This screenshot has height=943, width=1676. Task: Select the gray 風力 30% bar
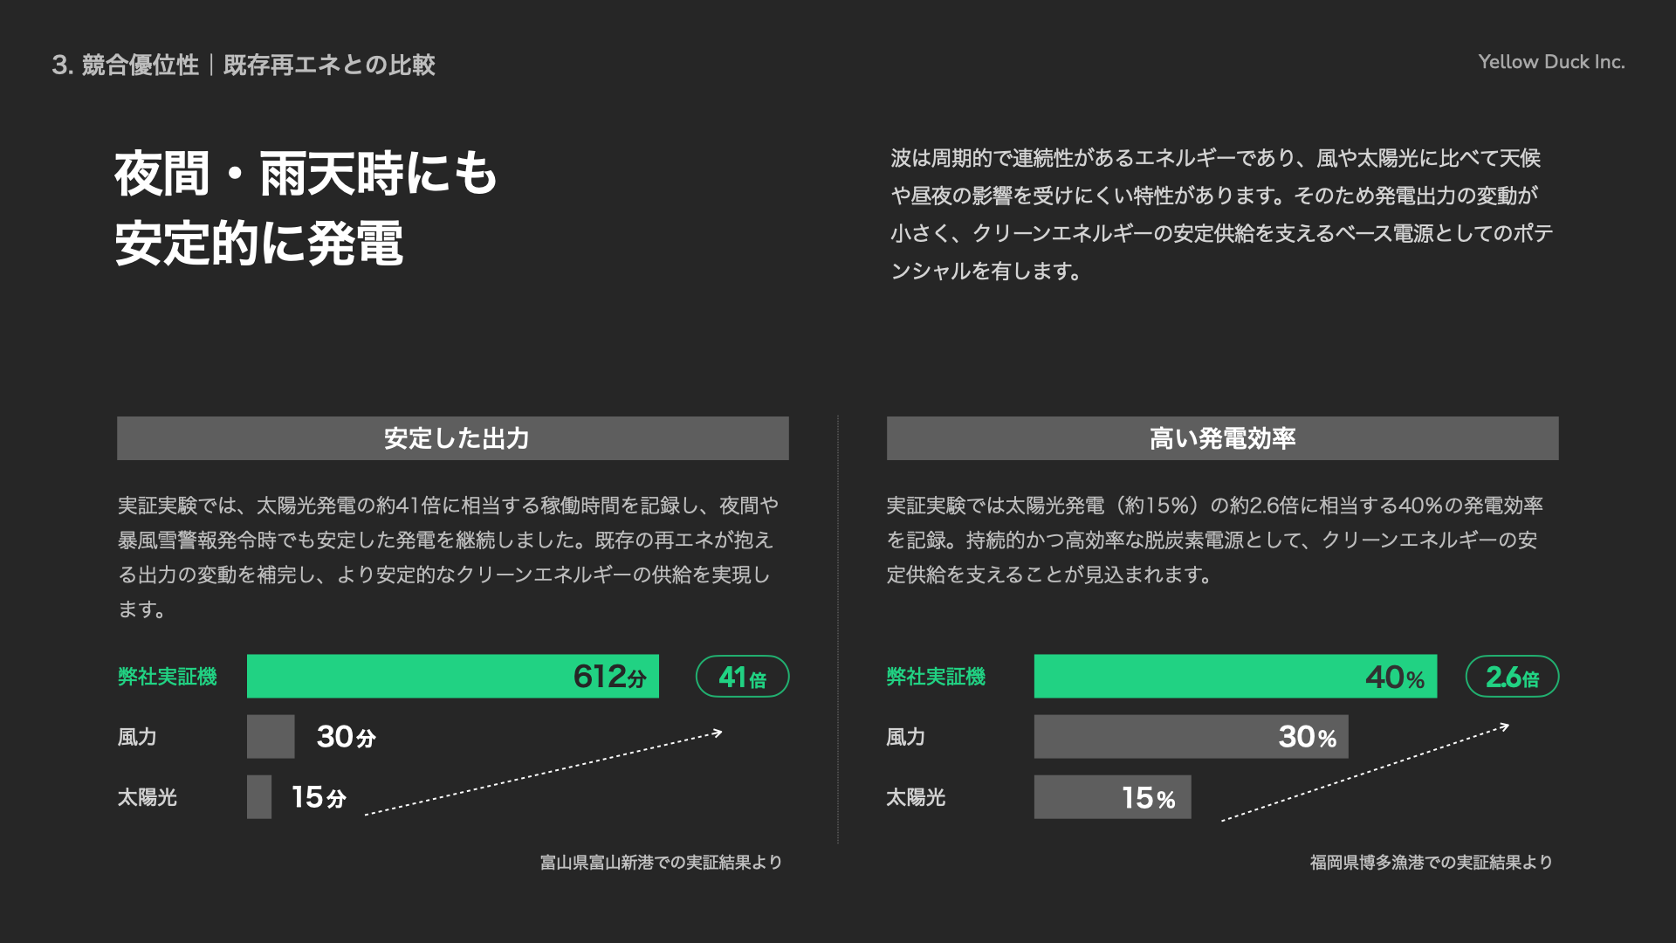1191,737
